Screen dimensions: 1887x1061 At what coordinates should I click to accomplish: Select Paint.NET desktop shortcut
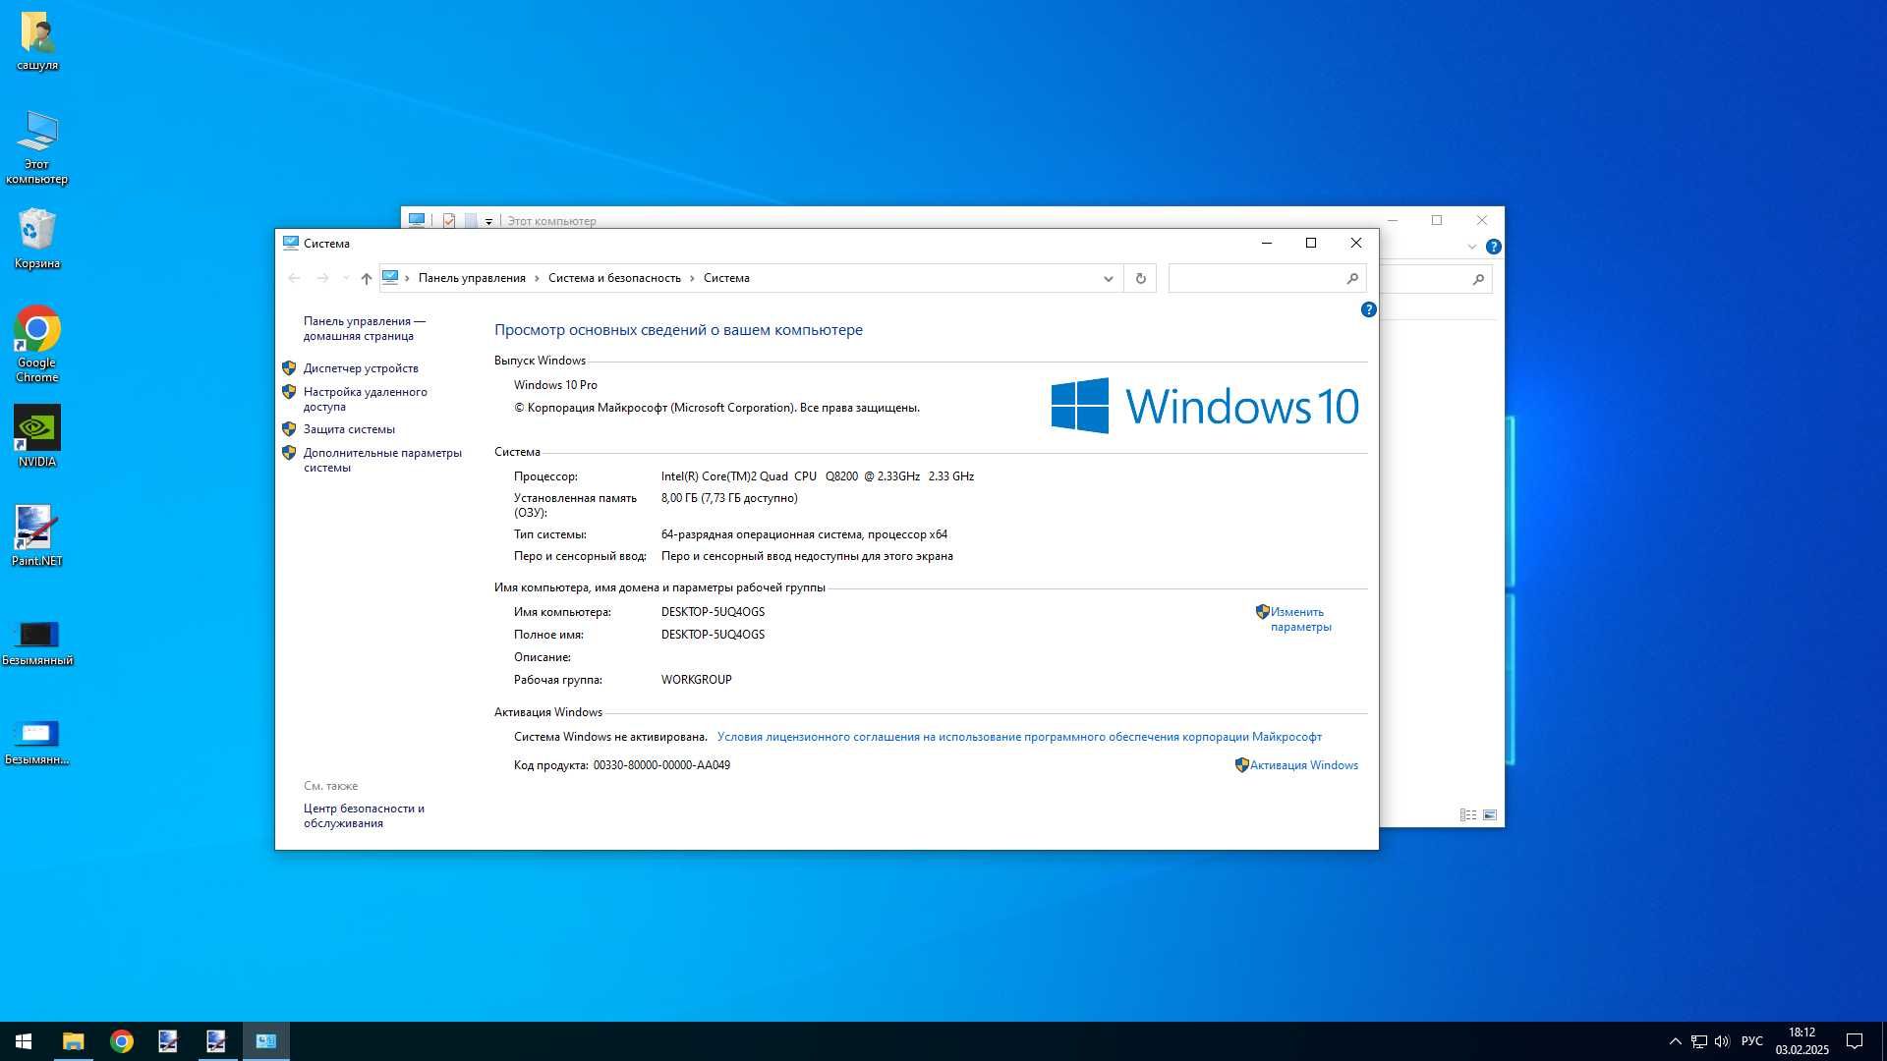(x=37, y=535)
